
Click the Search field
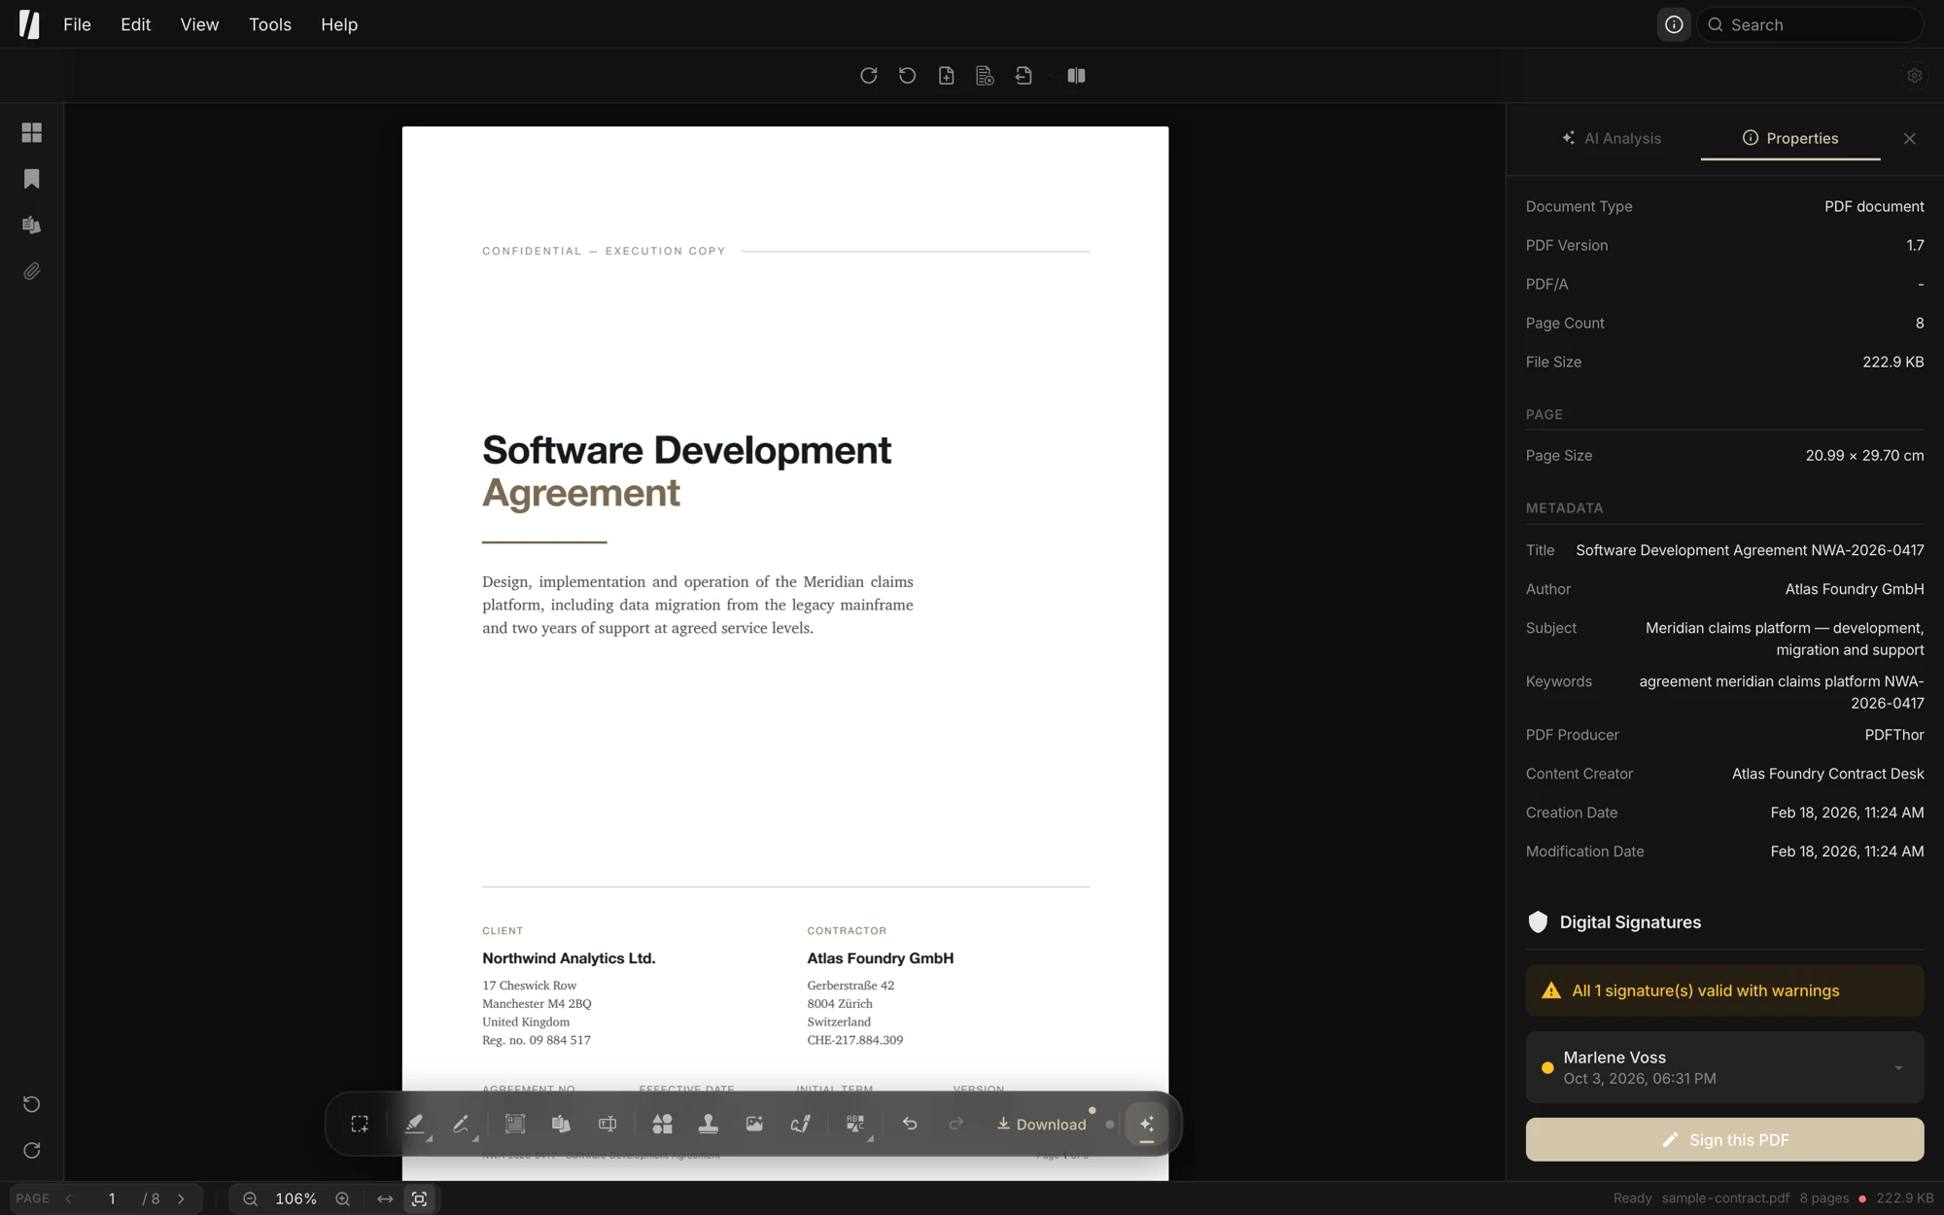click(x=1810, y=25)
